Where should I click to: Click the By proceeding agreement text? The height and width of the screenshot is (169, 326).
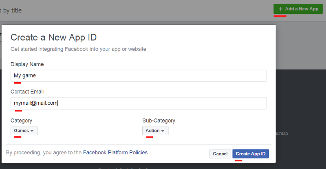click(x=44, y=153)
